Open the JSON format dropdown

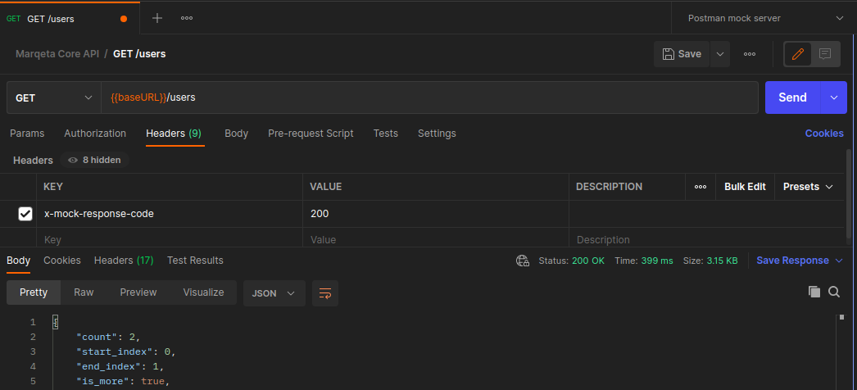[274, 292]
